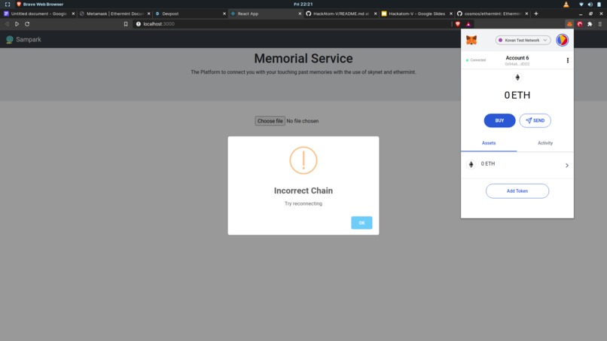
Task: Open the extensions puzzle icon
Action: (590, 24)
